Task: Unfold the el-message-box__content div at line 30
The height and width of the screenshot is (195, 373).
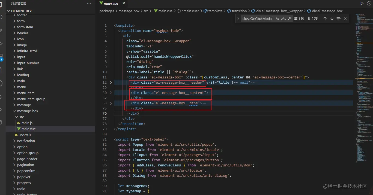Action: tap(111, 93)
